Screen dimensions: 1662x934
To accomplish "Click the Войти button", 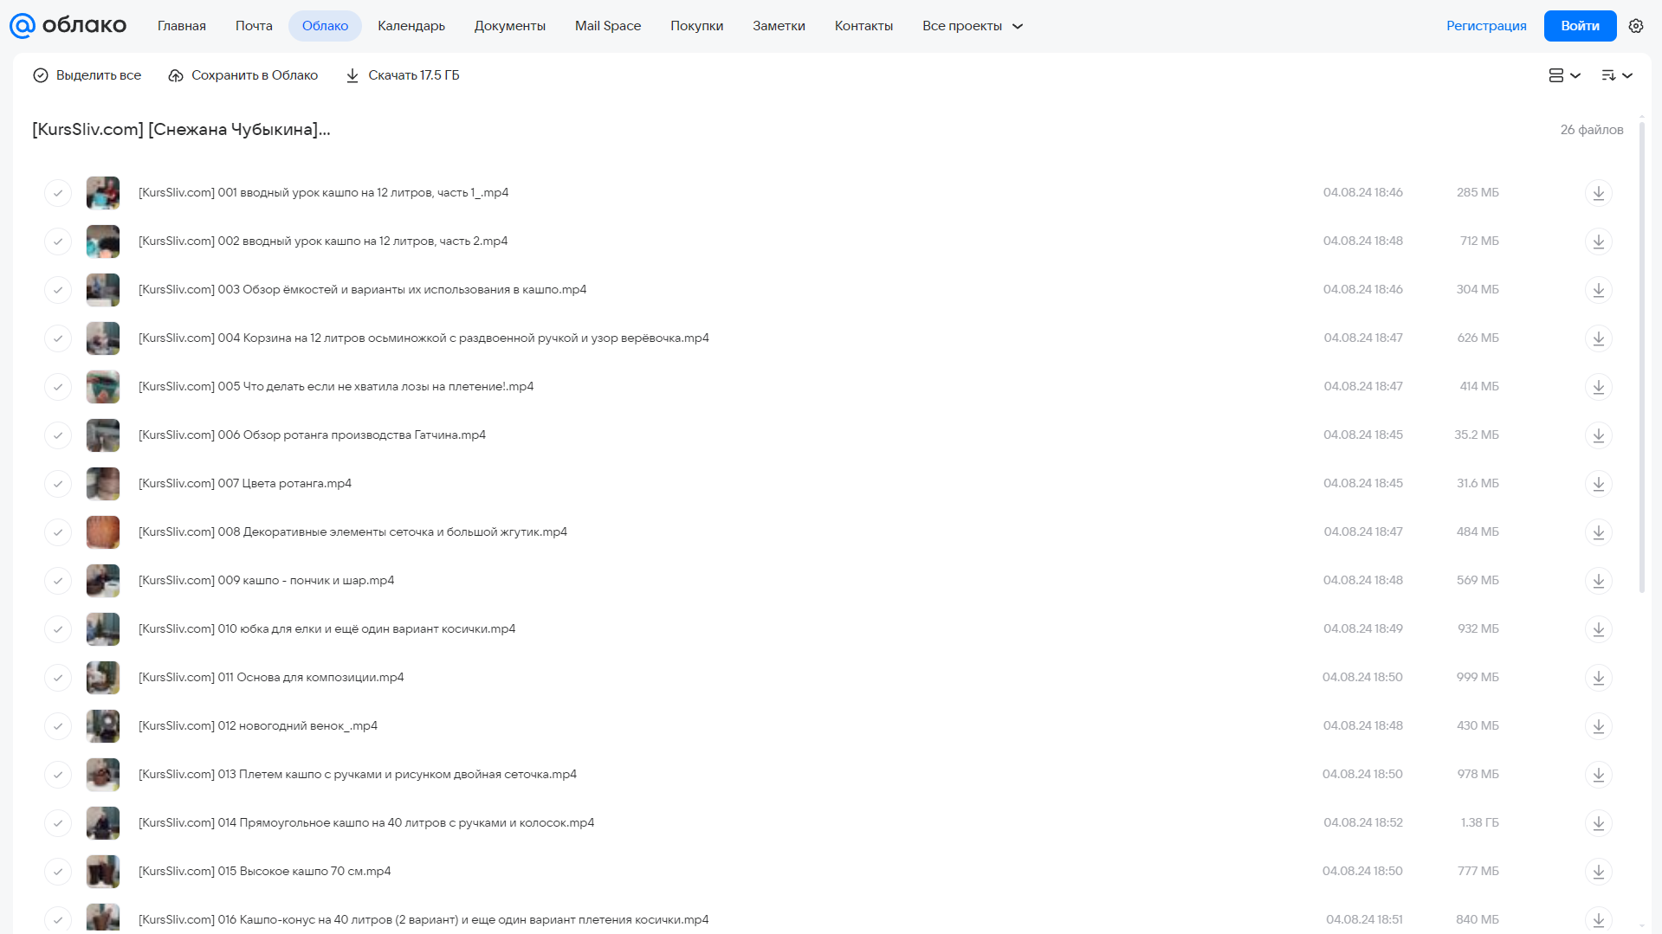I will 1580,26.
